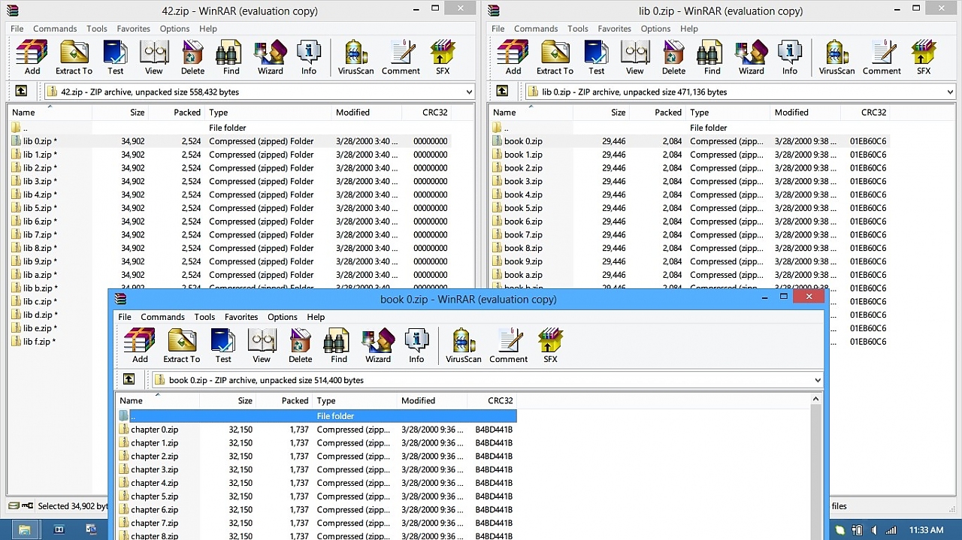The height and width of the screenshot is (540, 962).
Task: Launch Wizard in book 0.zip window
Action: click(378, 345)
